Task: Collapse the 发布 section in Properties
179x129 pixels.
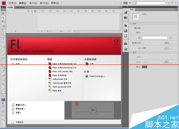Action: tap(131, 24)
